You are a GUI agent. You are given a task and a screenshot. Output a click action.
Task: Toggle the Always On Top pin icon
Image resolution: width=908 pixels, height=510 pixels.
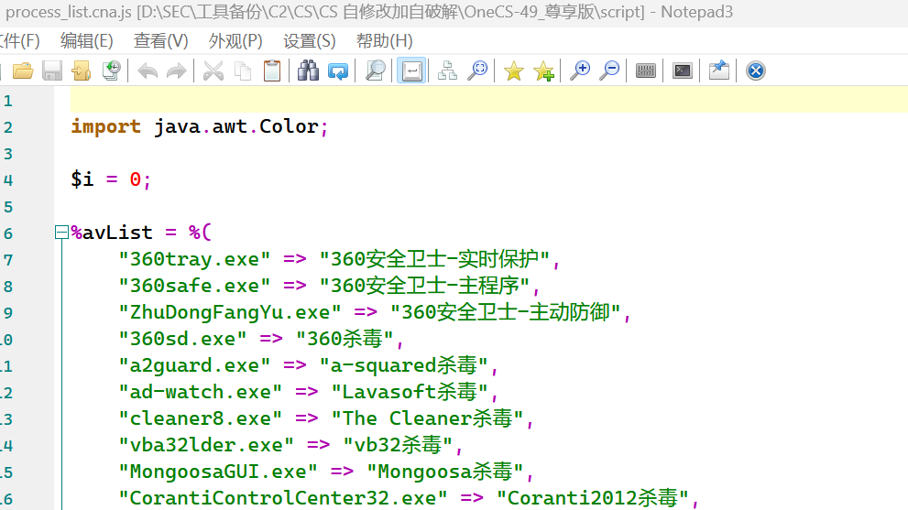tap(718, 71)
